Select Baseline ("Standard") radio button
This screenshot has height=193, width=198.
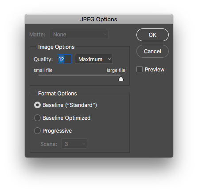click(37, 105)
